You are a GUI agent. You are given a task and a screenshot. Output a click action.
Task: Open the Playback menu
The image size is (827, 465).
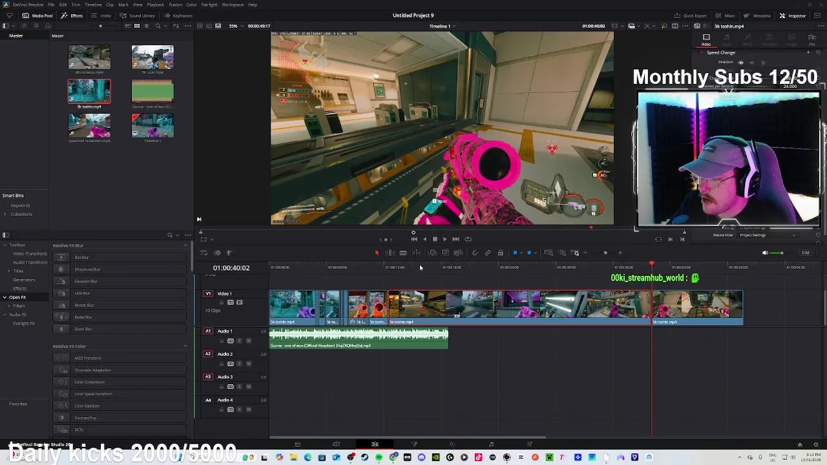pyautogui.click(x=156, y=5)
